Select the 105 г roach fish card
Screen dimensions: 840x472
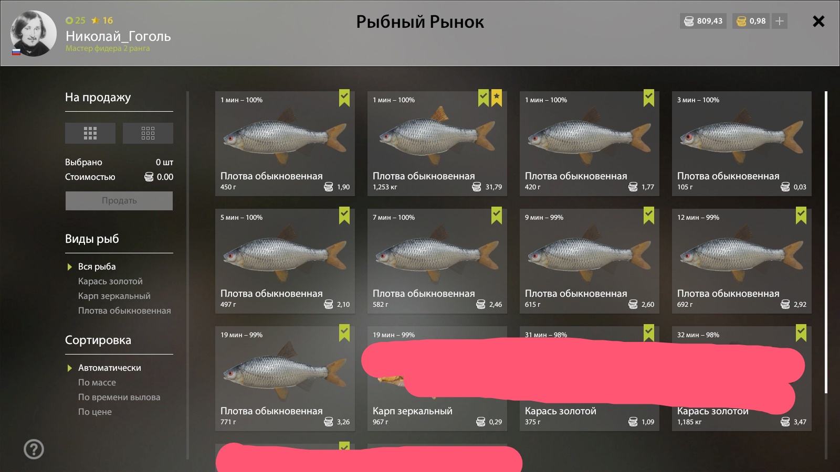(x=742, y=144)
